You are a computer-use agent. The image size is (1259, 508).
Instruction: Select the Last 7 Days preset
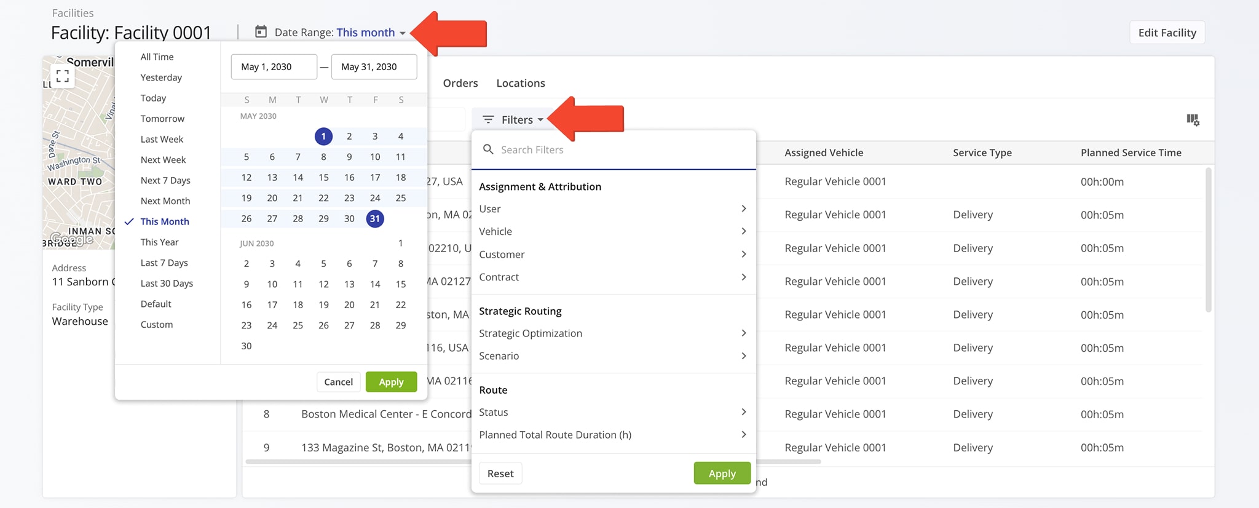click(x=164, y=263)
